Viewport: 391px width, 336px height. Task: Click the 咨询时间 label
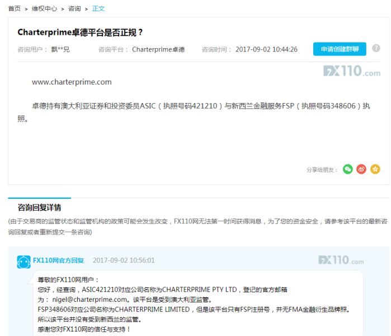pos(216,49)
